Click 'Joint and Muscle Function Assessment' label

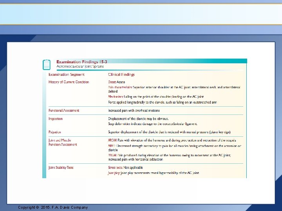[x=63, y=142]
